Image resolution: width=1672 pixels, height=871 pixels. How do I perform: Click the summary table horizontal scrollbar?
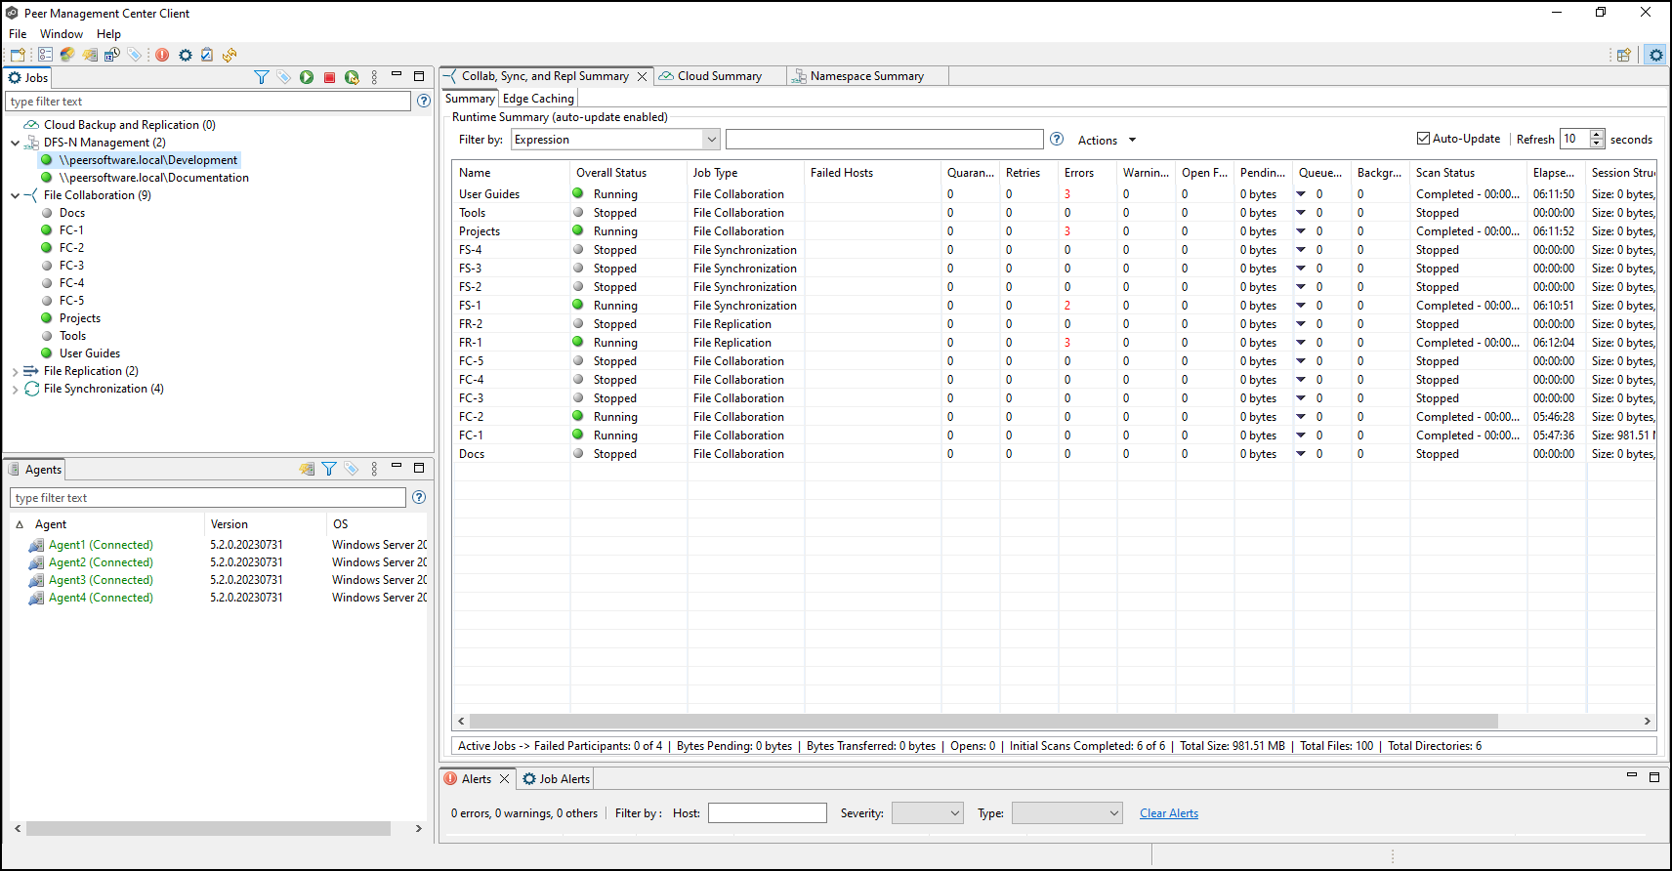pyautogui.click(x=982, y=722)
